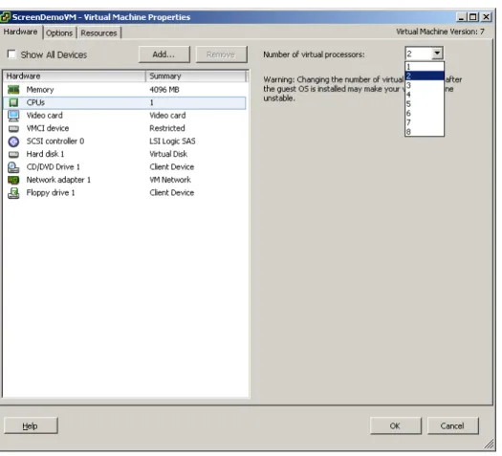Select 5 in the processor dropdown
The image size is (502, 456).
(x=425, y=103)
